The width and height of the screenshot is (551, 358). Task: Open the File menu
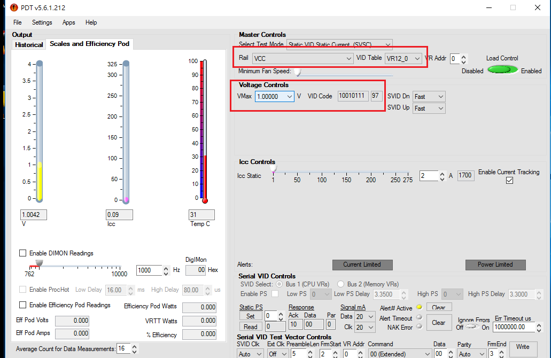[18, 22]
